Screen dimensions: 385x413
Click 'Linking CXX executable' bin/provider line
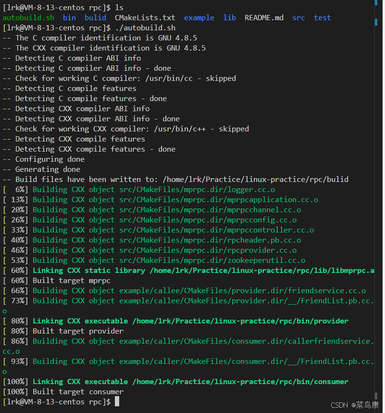[x=175, y=321]
